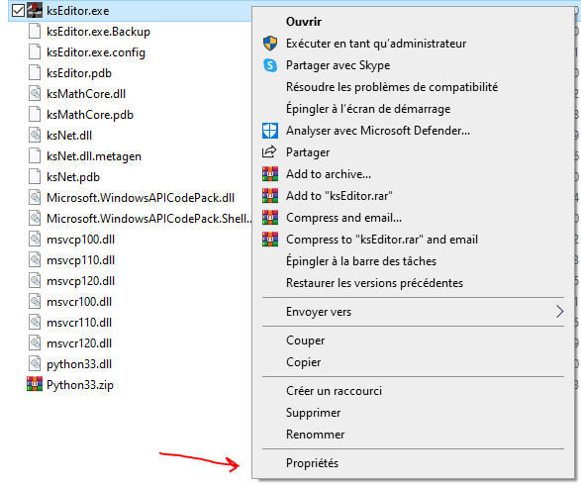The height and width of the screenshot is (487, 581).
Task: Click the msvcp120.dll file icon
Action: point(35,280)
